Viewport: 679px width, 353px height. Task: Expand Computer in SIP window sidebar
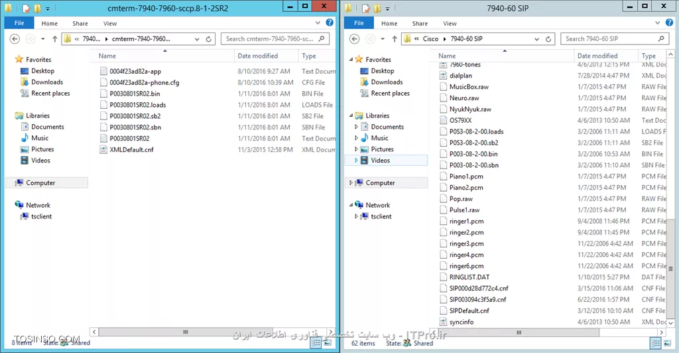click(x=351, y=182)
